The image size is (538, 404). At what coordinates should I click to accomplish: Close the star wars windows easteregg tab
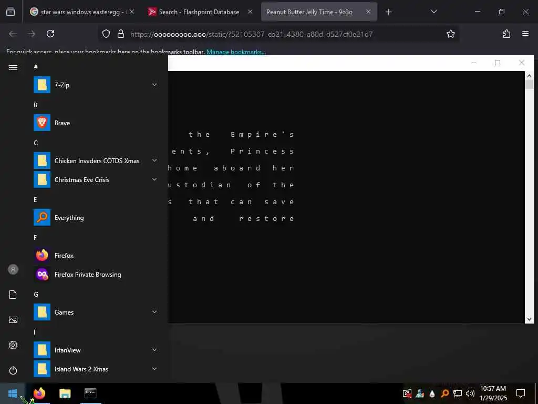[132, 12]
